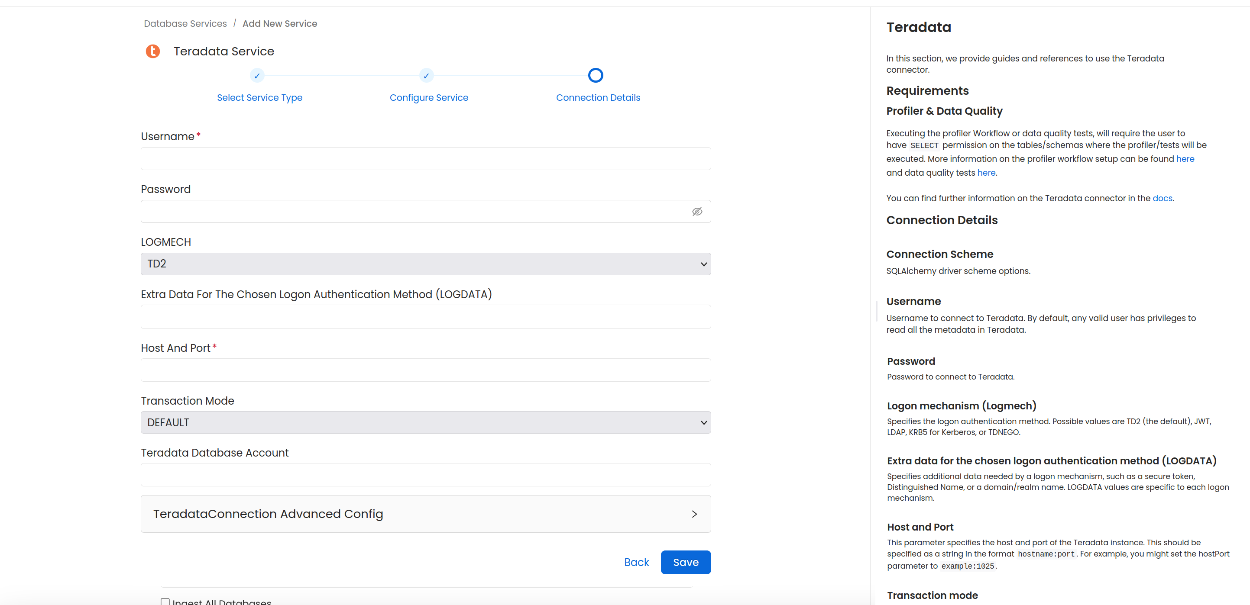Open the data quality tests here link
This screenshot has width=1250, height=605.
tap(987, 172)
